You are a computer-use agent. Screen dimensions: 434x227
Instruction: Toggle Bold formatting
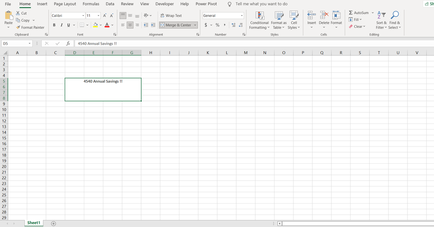click(54, 25)
